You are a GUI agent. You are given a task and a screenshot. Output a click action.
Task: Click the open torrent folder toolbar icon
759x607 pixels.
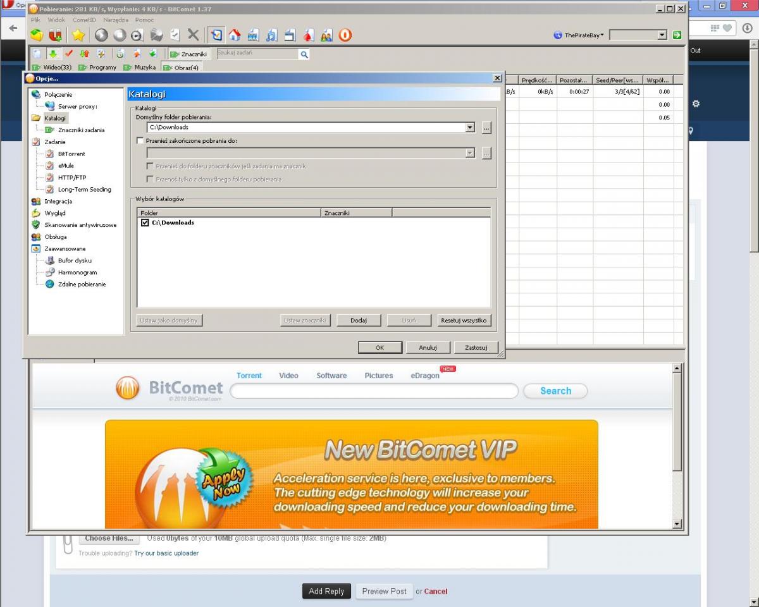pyautogui.click(x=37, y=35)
